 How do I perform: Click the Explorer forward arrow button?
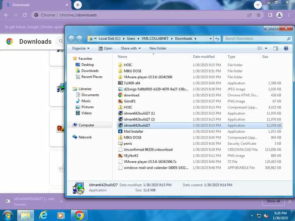[79, 39]
